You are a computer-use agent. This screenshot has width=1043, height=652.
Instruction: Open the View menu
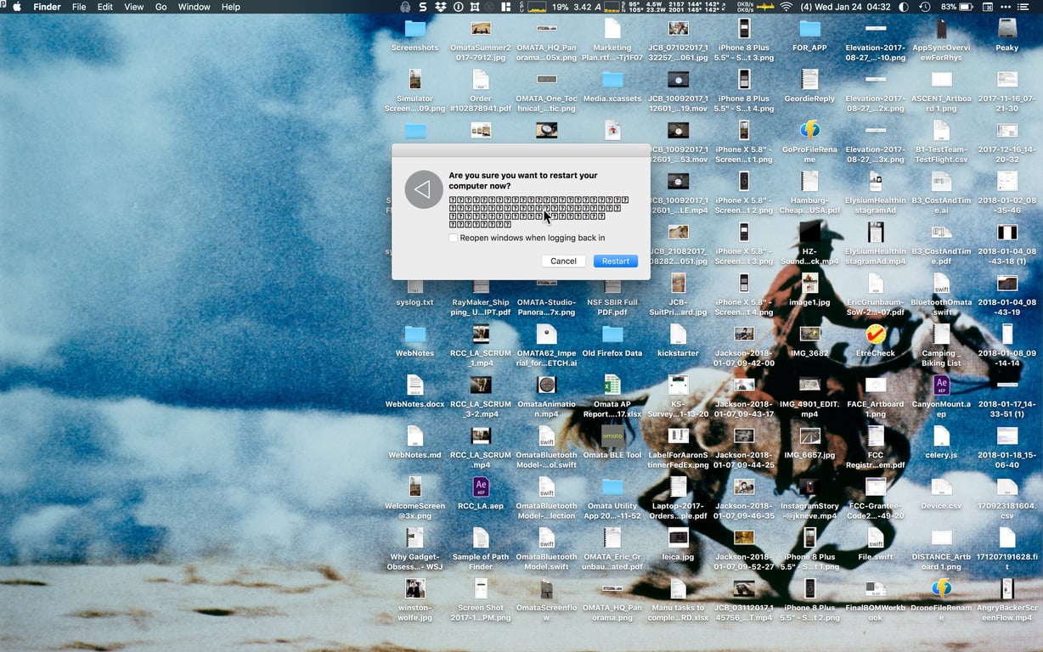134,7
